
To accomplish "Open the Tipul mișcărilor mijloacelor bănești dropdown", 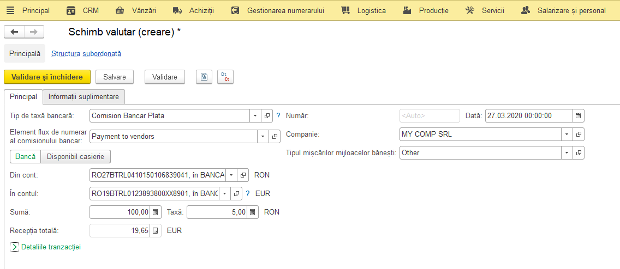I will [x=567, y=152].
